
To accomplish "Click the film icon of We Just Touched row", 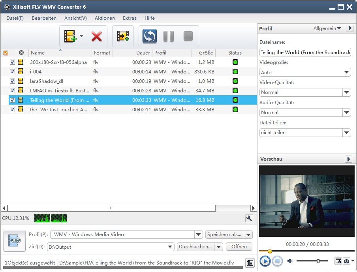I will pos(20,109).
